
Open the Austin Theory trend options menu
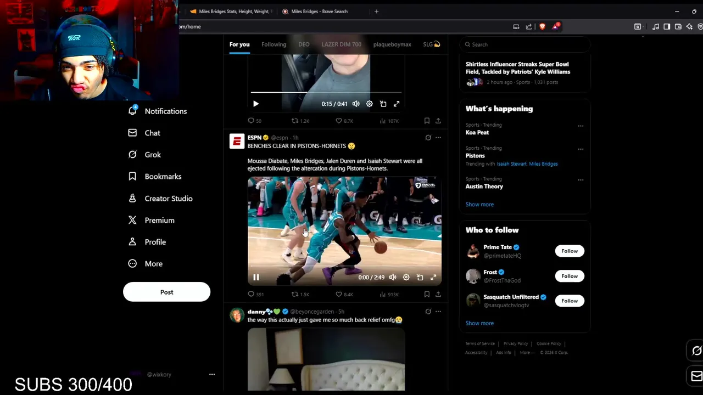pyautogui.click(x=581, y=179)
